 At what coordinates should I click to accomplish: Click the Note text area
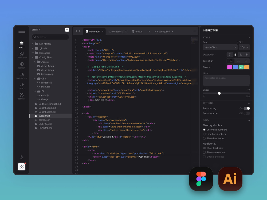click(x=226, y=81)
